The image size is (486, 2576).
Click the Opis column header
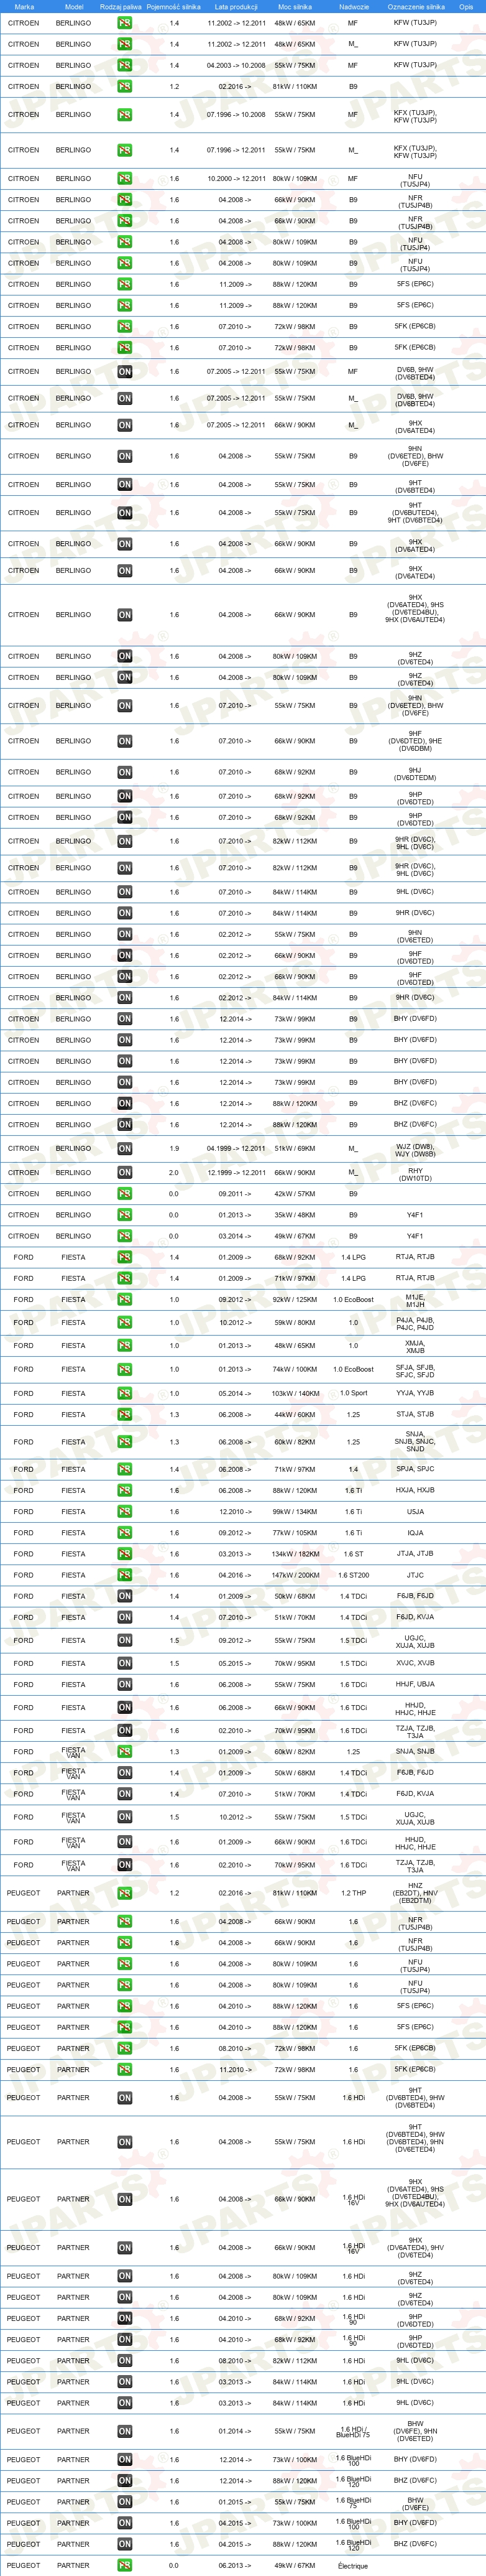point(466,6)
